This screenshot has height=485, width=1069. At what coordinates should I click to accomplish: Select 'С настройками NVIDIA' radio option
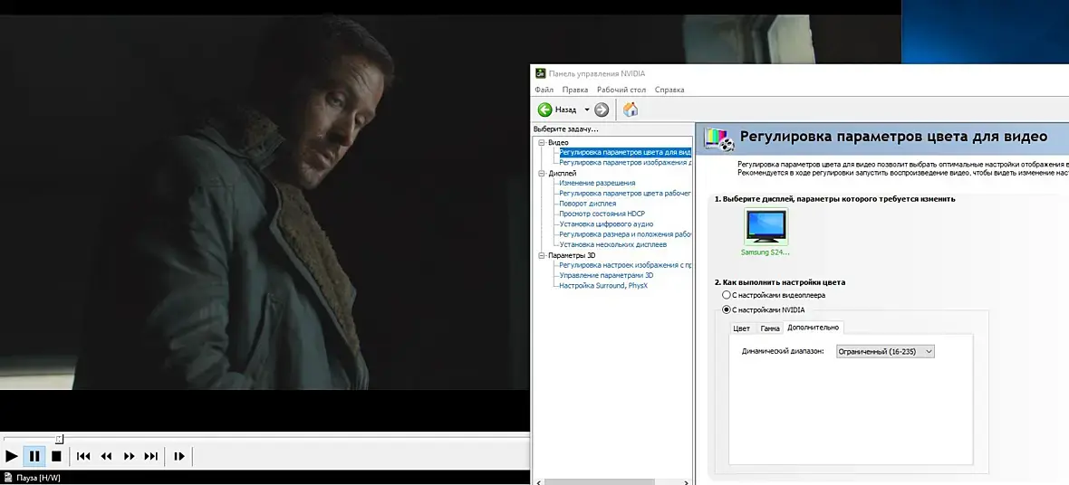(726, 310)
